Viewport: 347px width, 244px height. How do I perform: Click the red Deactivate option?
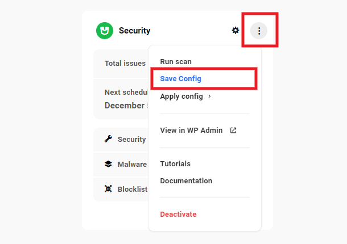click(x=178, y=214)
